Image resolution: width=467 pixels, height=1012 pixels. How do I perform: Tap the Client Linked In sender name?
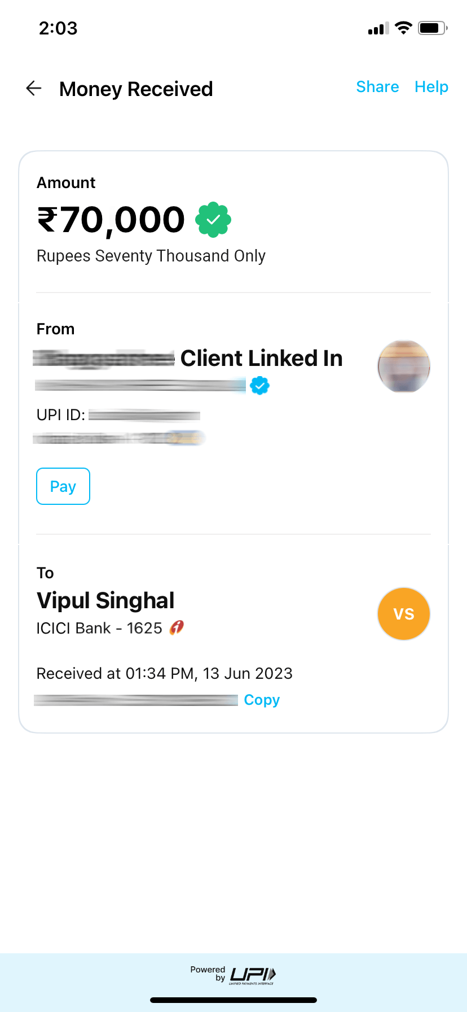pyautogui.click(x=262, y=358)
